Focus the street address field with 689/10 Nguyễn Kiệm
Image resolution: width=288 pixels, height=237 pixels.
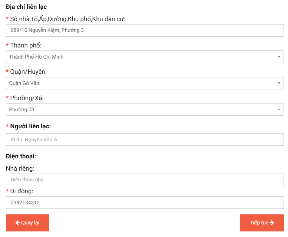click(x=145, y=30)
